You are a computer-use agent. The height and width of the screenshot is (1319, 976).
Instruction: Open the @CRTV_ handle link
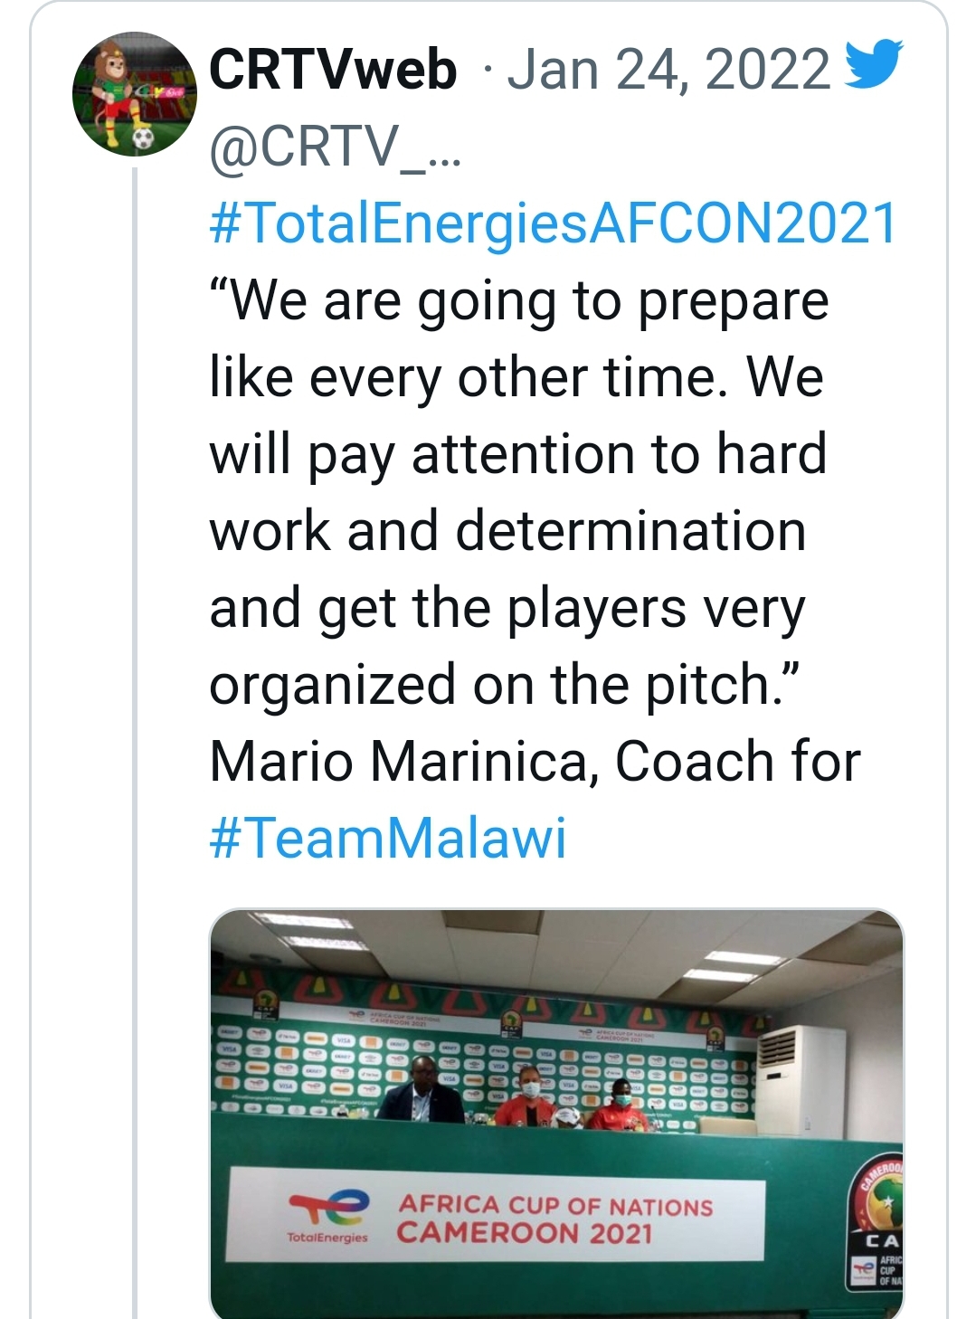coord(336,147)
